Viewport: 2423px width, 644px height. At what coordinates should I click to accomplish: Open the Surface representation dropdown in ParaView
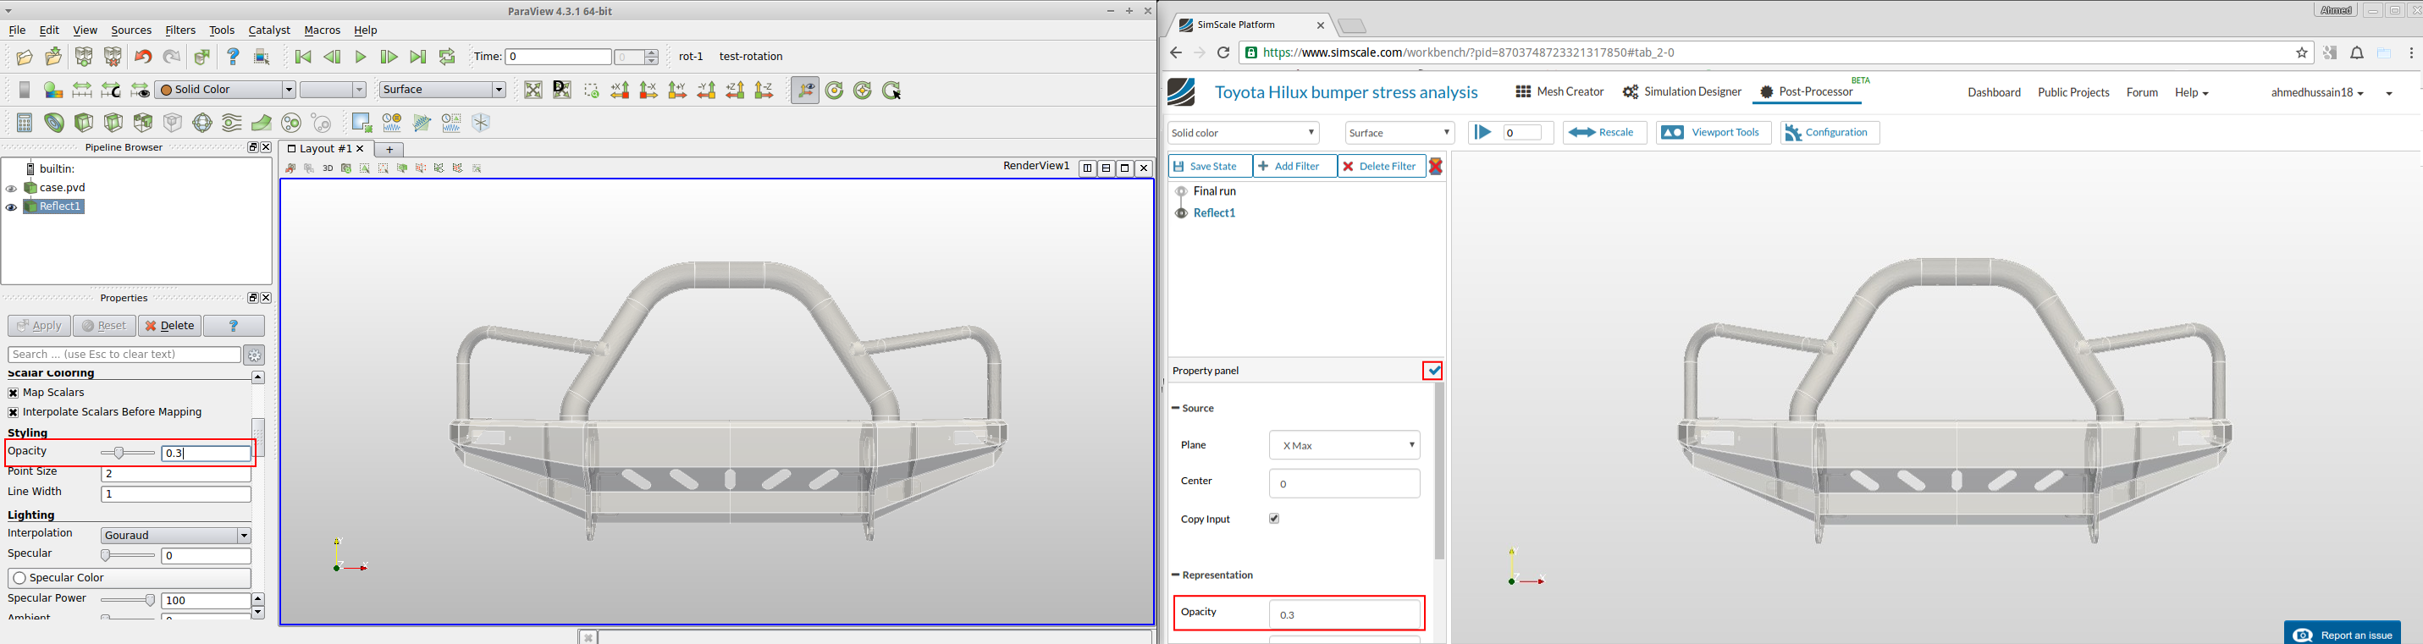[x=442, y=91]
